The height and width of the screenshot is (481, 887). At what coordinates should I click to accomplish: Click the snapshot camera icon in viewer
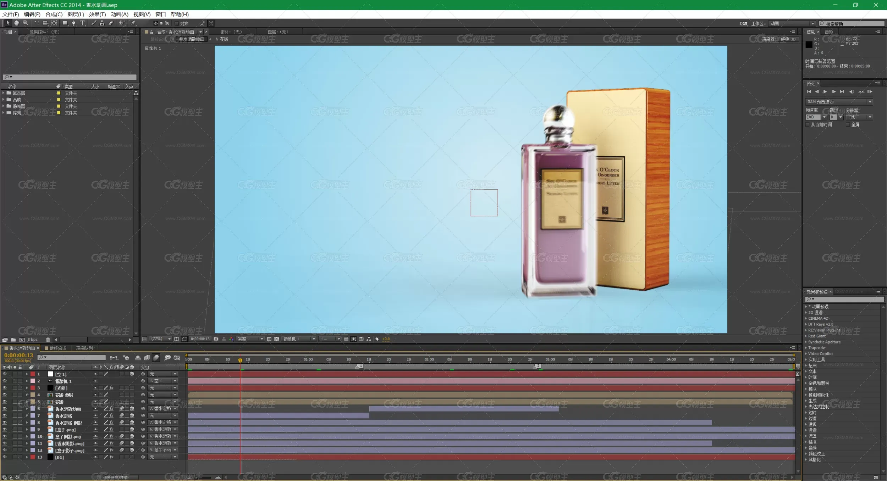point(216,339)
